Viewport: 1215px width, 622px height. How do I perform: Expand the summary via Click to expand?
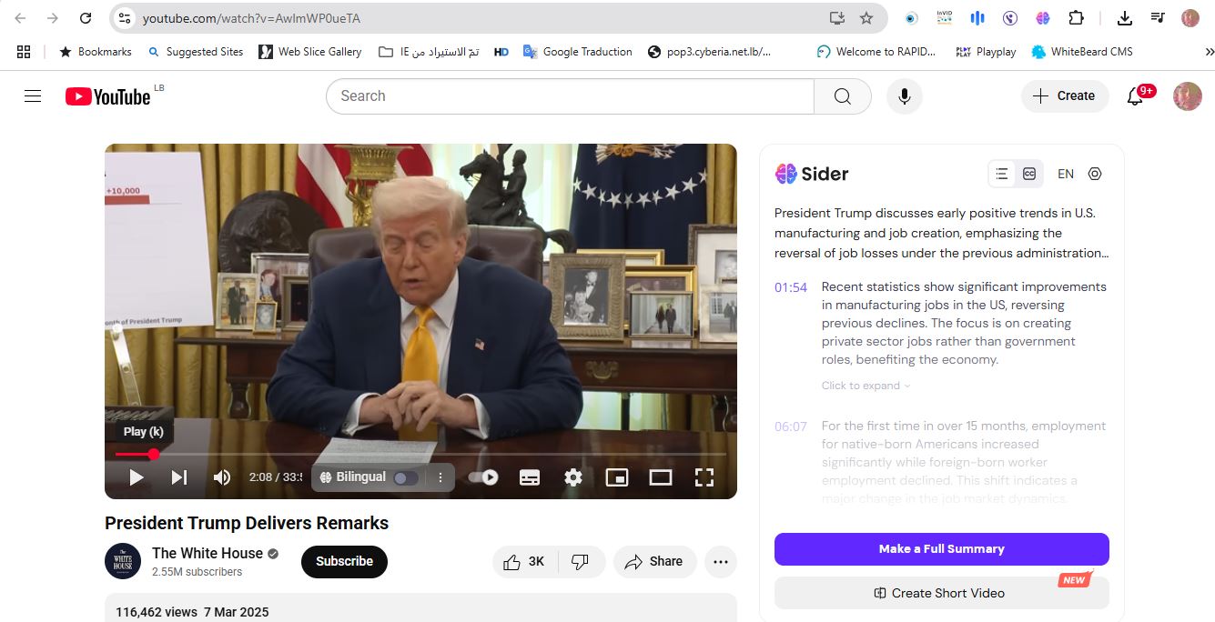[866, 386]
